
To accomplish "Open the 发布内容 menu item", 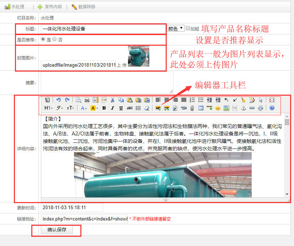I will pyautogui.click(x=50, y=7).
